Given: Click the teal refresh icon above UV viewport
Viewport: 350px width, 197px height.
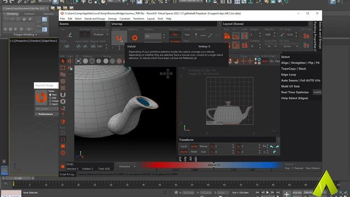Looking at the screenshot, I should (259, 60).
